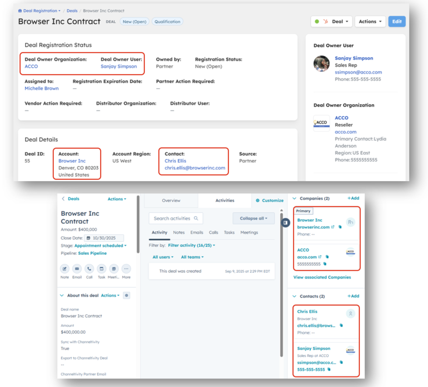Click the calendar icon in Close Date field
Image resolution: width=428 pixels, height=387 pixels.
pos(88,238)
